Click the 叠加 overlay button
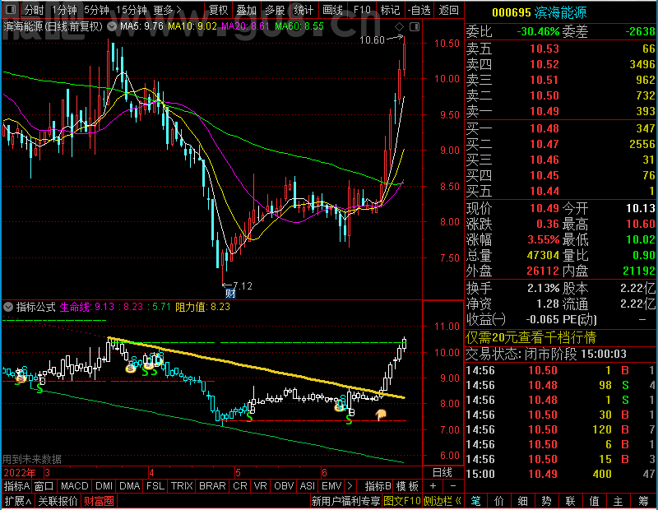Viewport: 658px width, 510px height. pyautogui.click(x=246, y=10)
